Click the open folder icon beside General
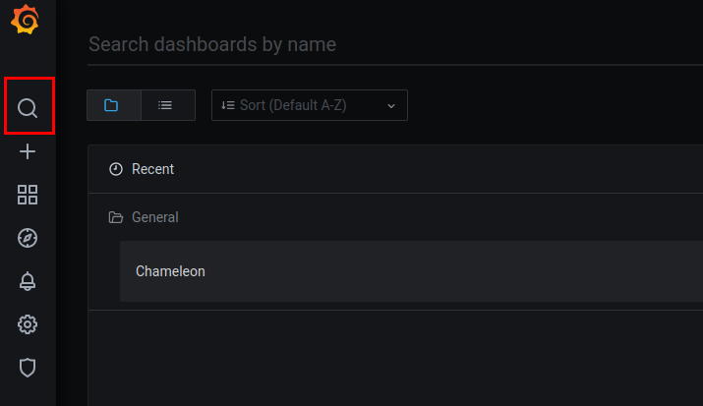This screenshot has width=703, height=406. coord(116,217)
